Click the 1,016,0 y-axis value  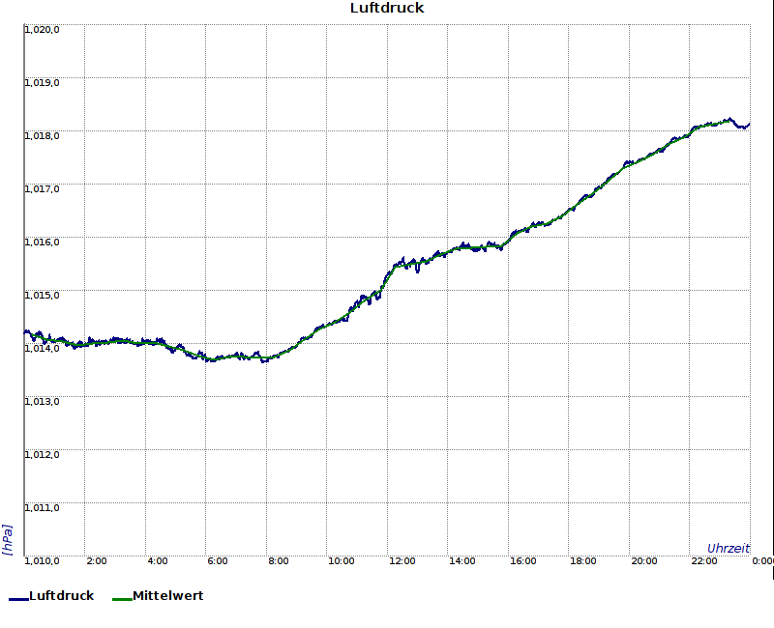[42, 243]
